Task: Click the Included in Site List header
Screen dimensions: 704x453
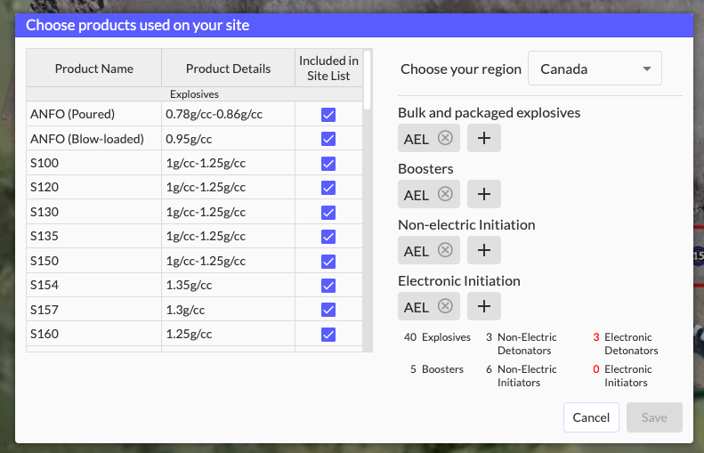Action: [x=328, y=69]
